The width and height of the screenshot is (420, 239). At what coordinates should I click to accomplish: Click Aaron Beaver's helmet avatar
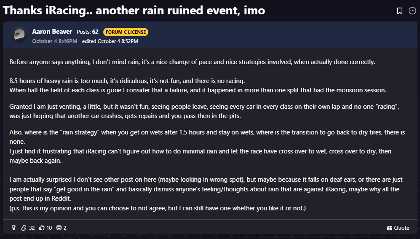tap(19, 35)
